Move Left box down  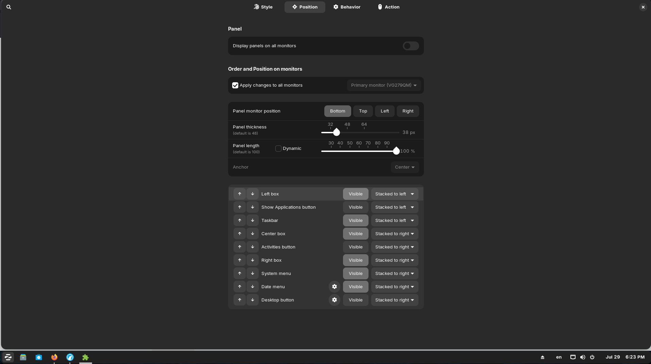253,194
